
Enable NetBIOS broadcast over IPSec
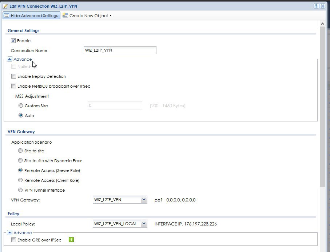13,86
